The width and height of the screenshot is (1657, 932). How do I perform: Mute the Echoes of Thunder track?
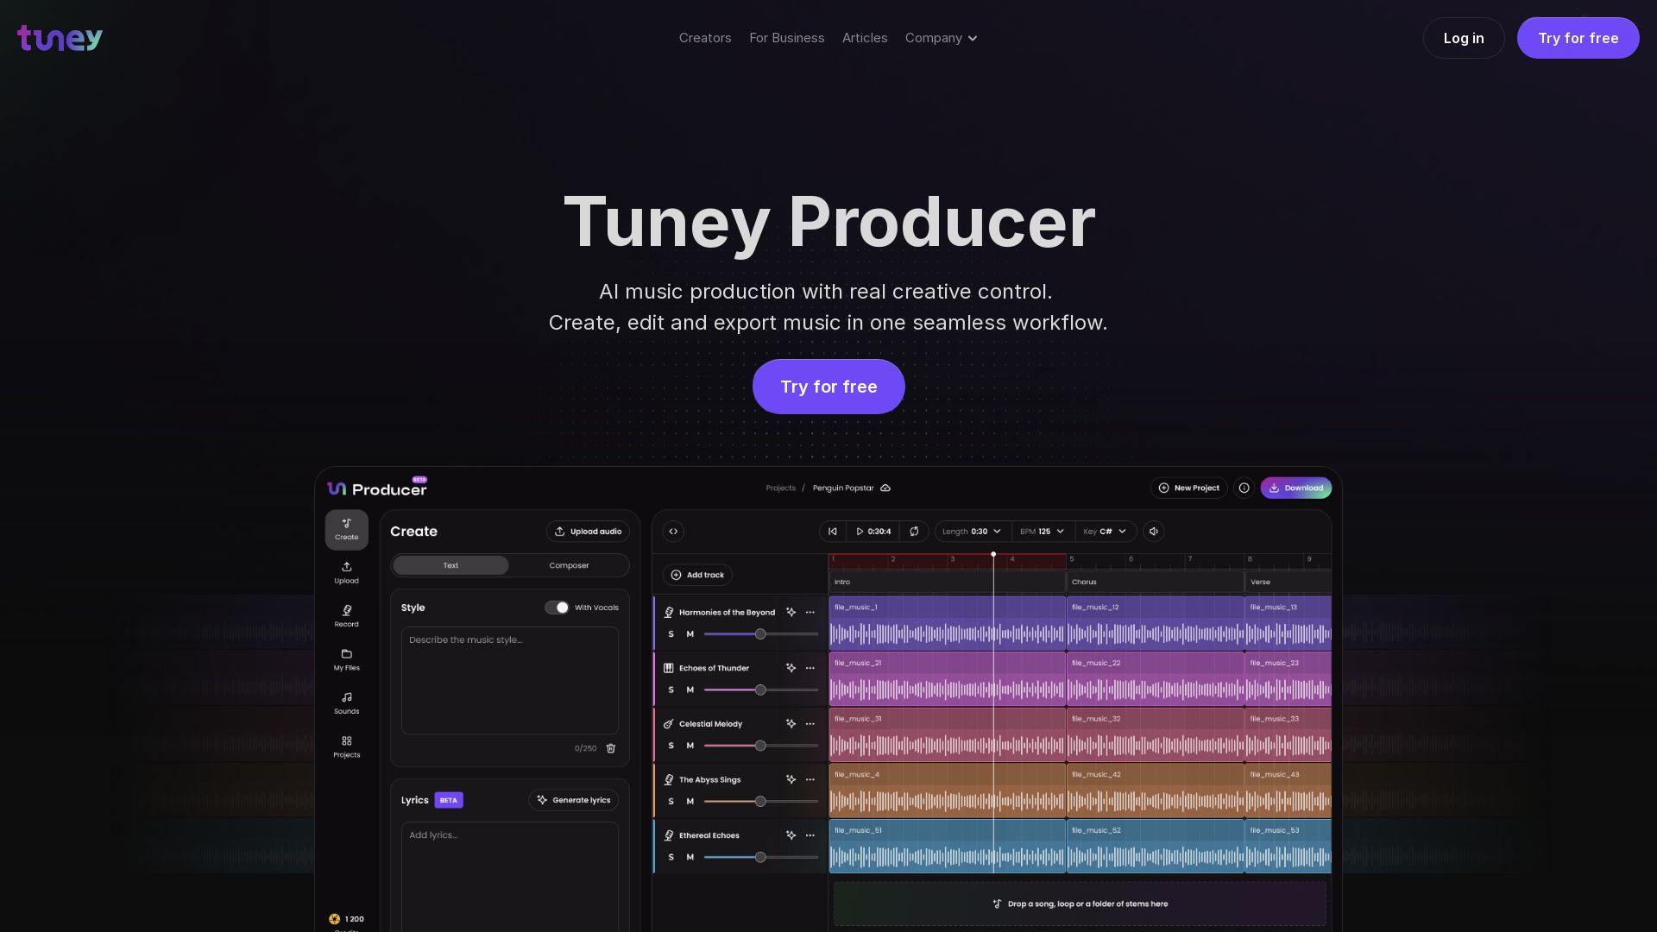[x=690, y=690]
